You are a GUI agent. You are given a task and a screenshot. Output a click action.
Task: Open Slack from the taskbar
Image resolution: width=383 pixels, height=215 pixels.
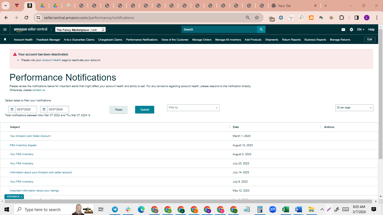click(x=128, y=209)
